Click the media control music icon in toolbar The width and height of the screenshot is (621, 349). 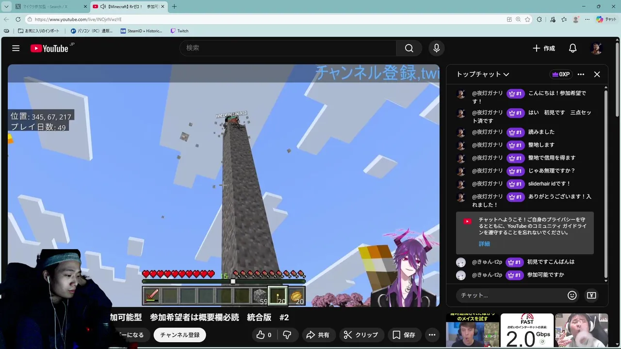coord(553,19)
